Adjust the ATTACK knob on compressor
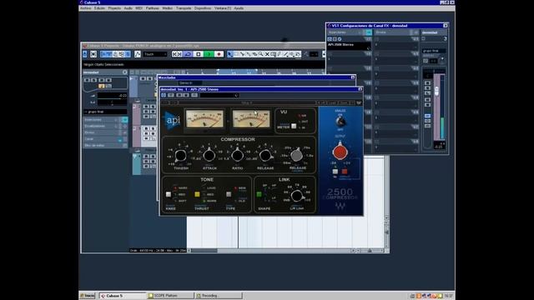The width and height of the screenshot is (534, 300). [x=209, y=156]
